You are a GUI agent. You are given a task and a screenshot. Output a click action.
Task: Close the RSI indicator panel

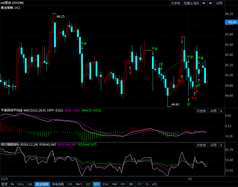[221, 145]
